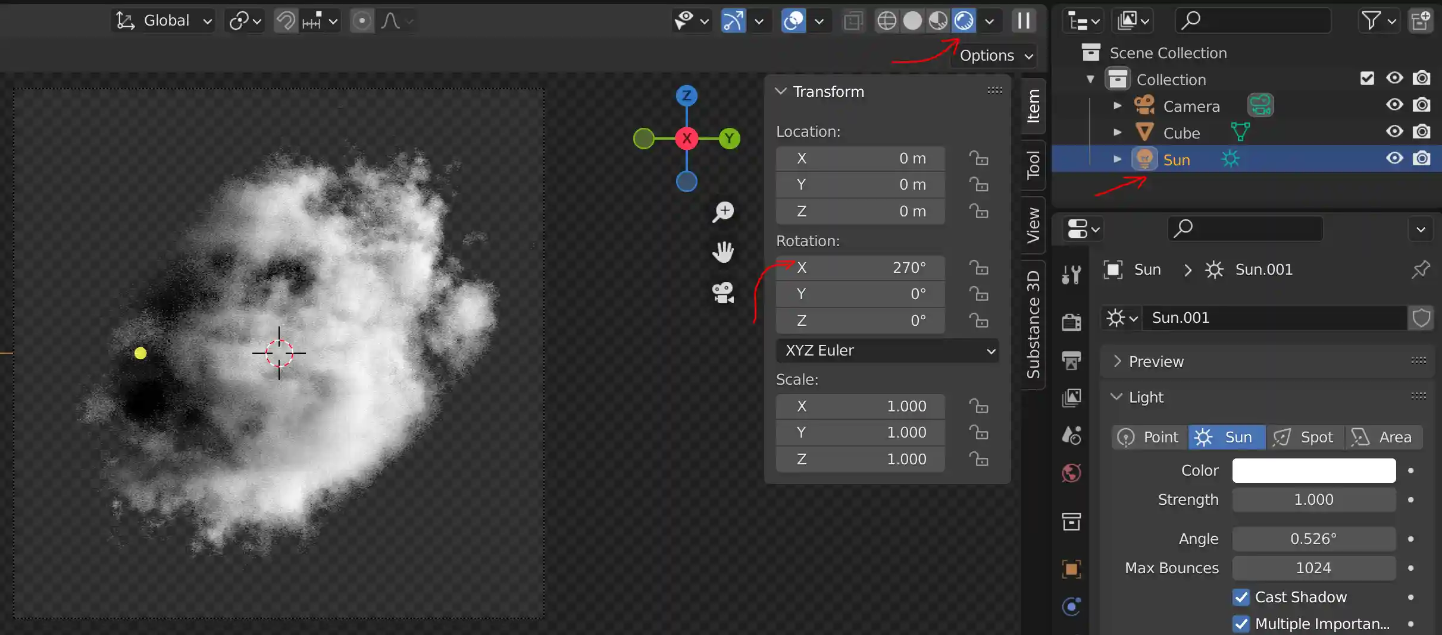
Task: Toggle the Cast Shadow checkbox
Action: (1241, 597)
